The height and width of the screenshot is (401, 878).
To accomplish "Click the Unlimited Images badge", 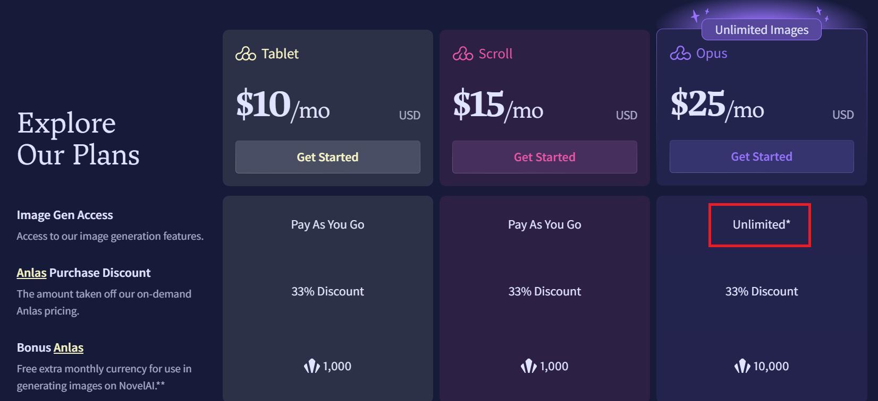I will tap(761, 30).
